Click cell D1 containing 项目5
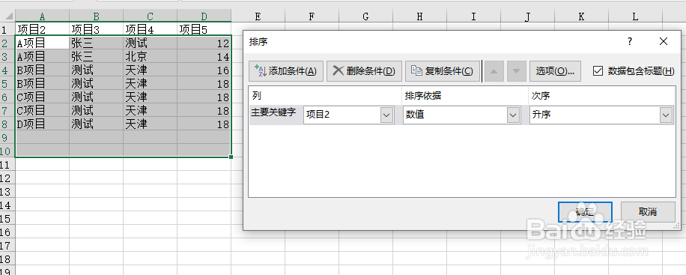This screenshot has width=686, height=275. click(204, 29)
